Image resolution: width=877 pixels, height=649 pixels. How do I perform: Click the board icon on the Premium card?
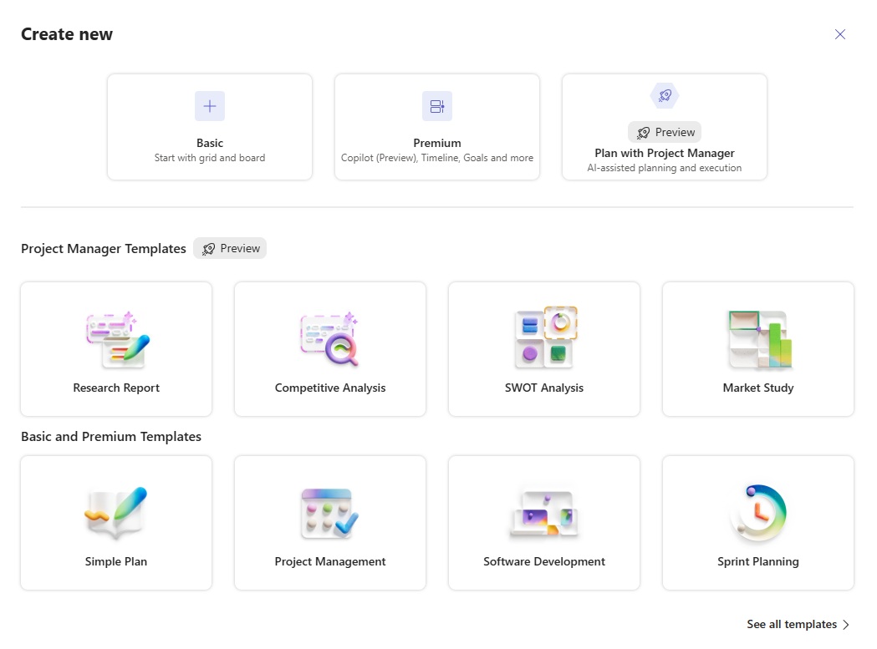(x=436, y=105)
